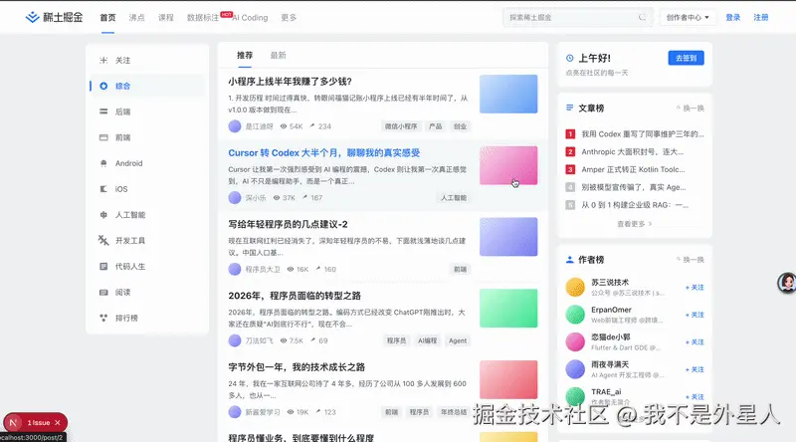
Task: Select the 代码人生 category icon
Action: (x=103, y=266)
